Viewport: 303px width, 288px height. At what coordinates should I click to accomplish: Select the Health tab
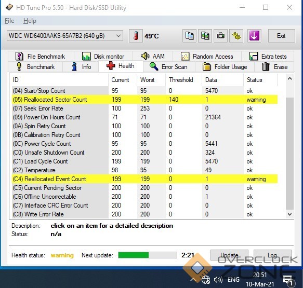click(121, 66)
